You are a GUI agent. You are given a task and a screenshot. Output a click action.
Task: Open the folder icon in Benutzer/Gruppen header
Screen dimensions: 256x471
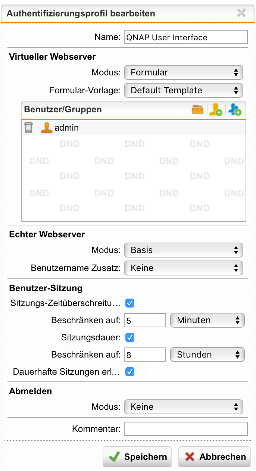click(198, 110)
